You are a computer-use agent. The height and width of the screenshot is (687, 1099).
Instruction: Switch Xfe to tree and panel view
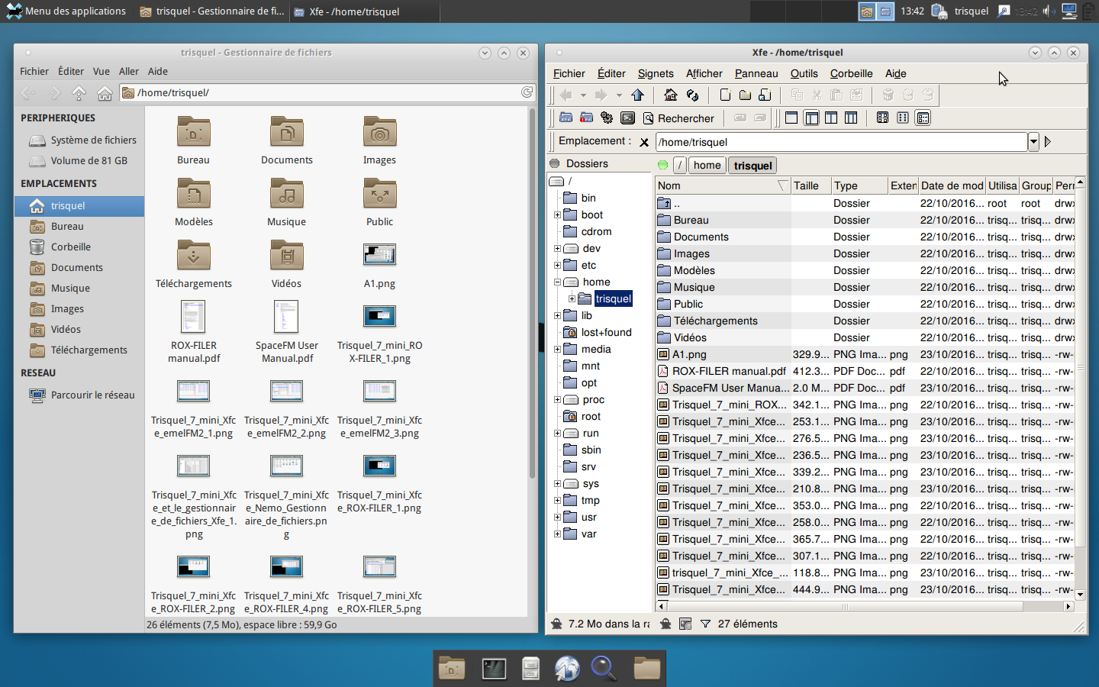pyautogui.click(x=811, y=118)
